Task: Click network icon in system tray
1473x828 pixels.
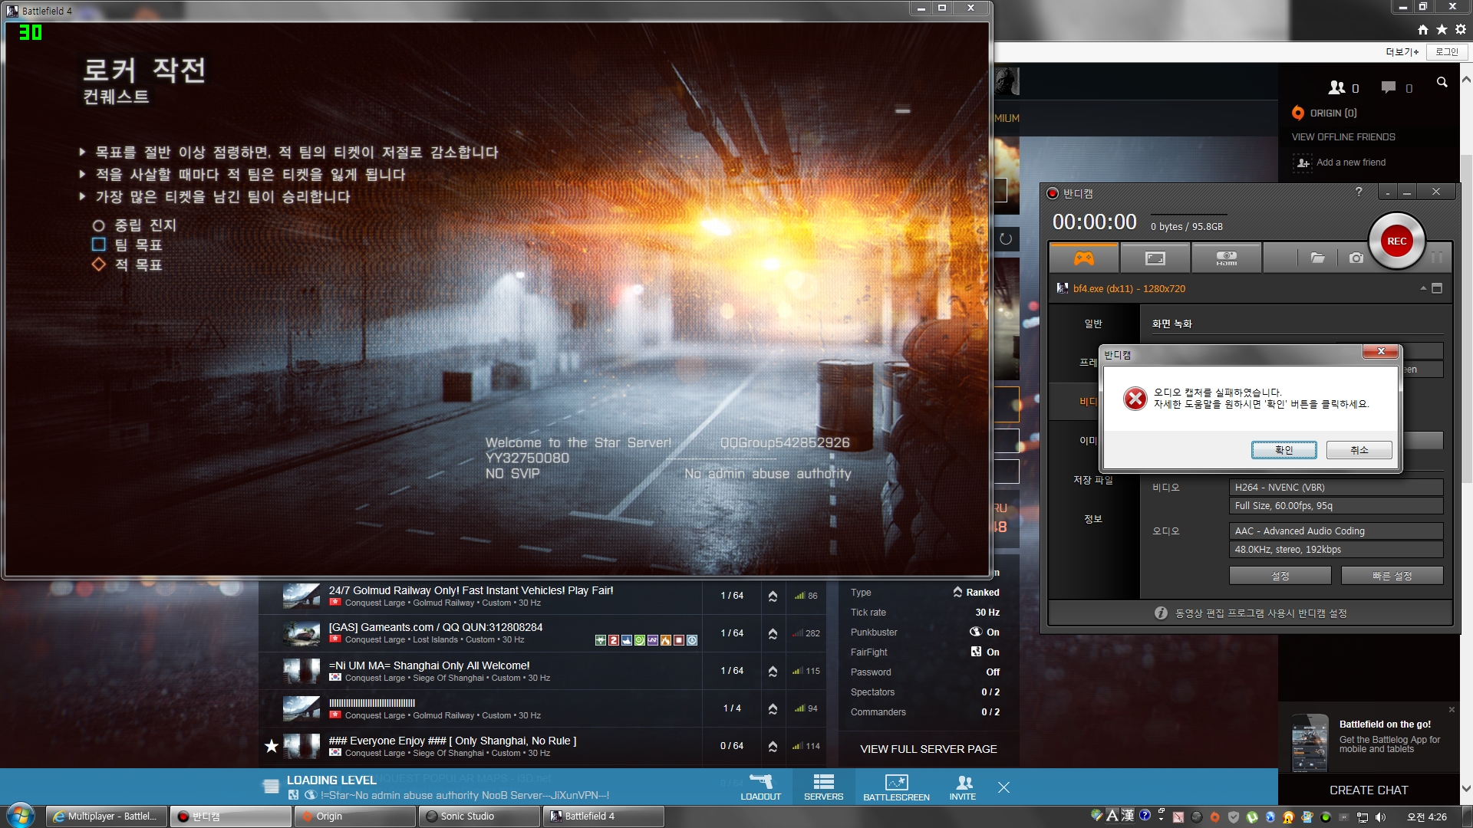Action: (x=1362, y=816)
